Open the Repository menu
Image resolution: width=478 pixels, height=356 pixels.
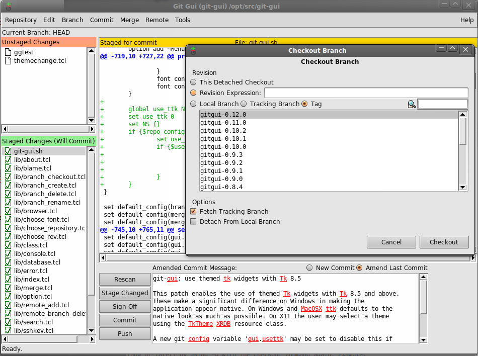coord(21,20)
